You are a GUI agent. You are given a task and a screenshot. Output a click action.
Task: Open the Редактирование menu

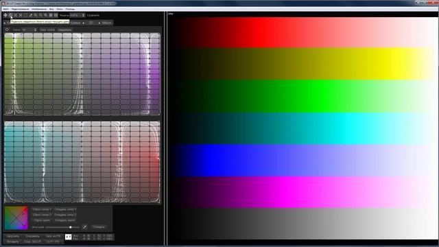click(20, 9)
